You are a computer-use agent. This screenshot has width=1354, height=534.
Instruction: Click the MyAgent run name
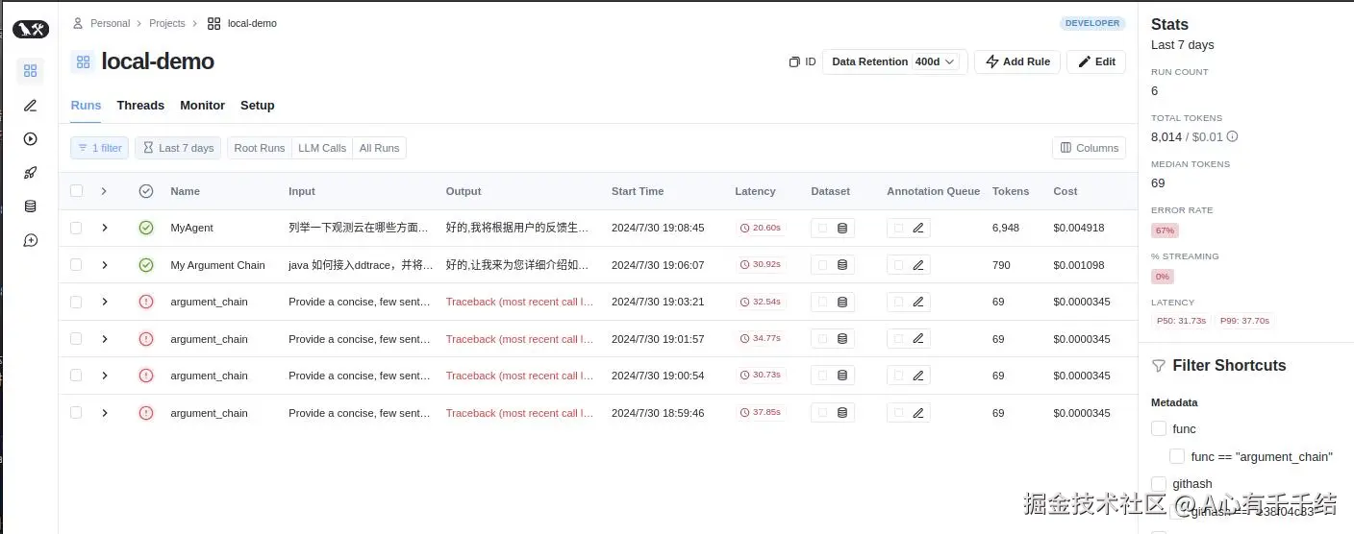191,228
